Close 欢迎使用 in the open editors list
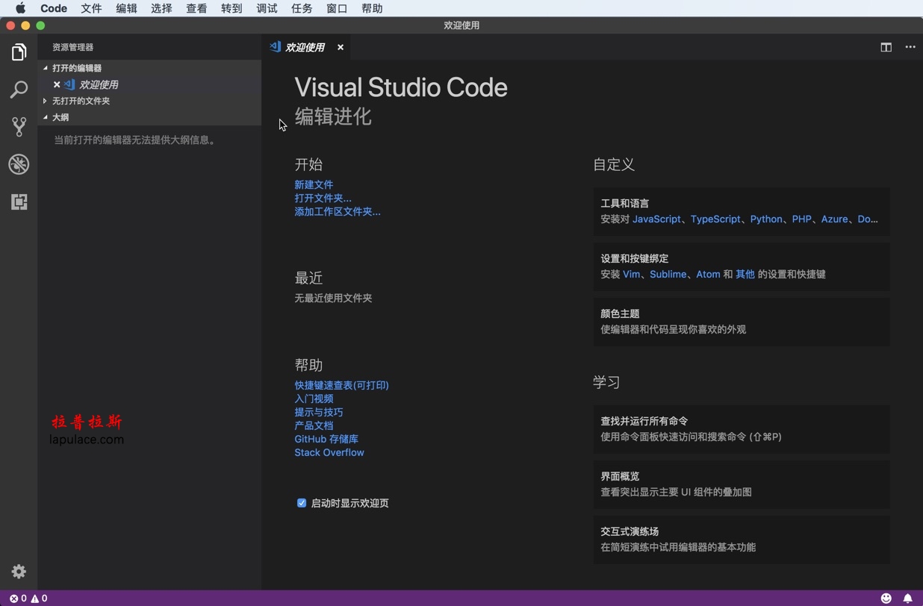 57,84
